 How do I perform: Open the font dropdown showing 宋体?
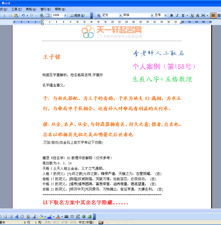click(152, 15)
